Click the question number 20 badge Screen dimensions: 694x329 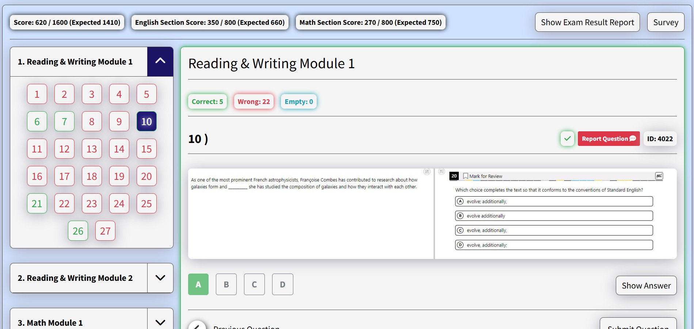pyautogui.click(x=454, y=176)
